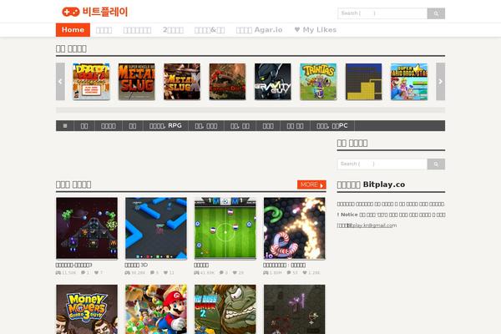501x334 pixels.
Task: Click the heart icon under the space shooter game
Action: coord(97,273)
